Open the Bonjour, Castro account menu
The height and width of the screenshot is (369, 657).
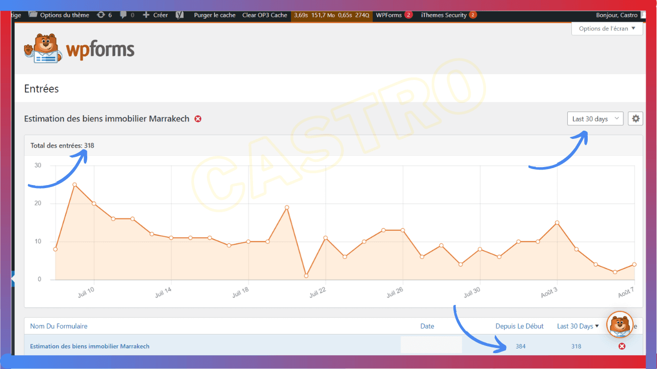click(x=617, y=15)
